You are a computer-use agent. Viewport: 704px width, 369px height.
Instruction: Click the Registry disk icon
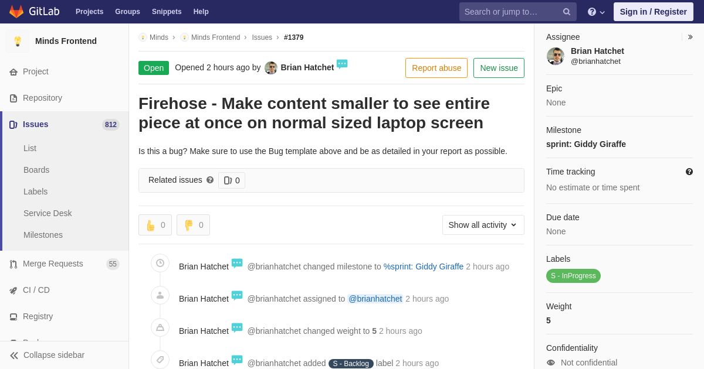13,317
